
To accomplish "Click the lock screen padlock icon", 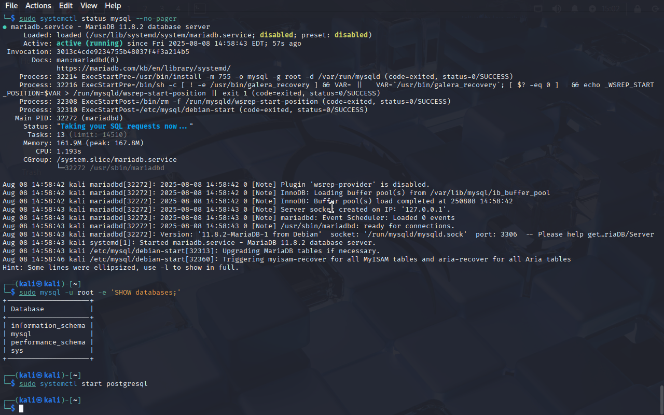I will click(637, 9).
